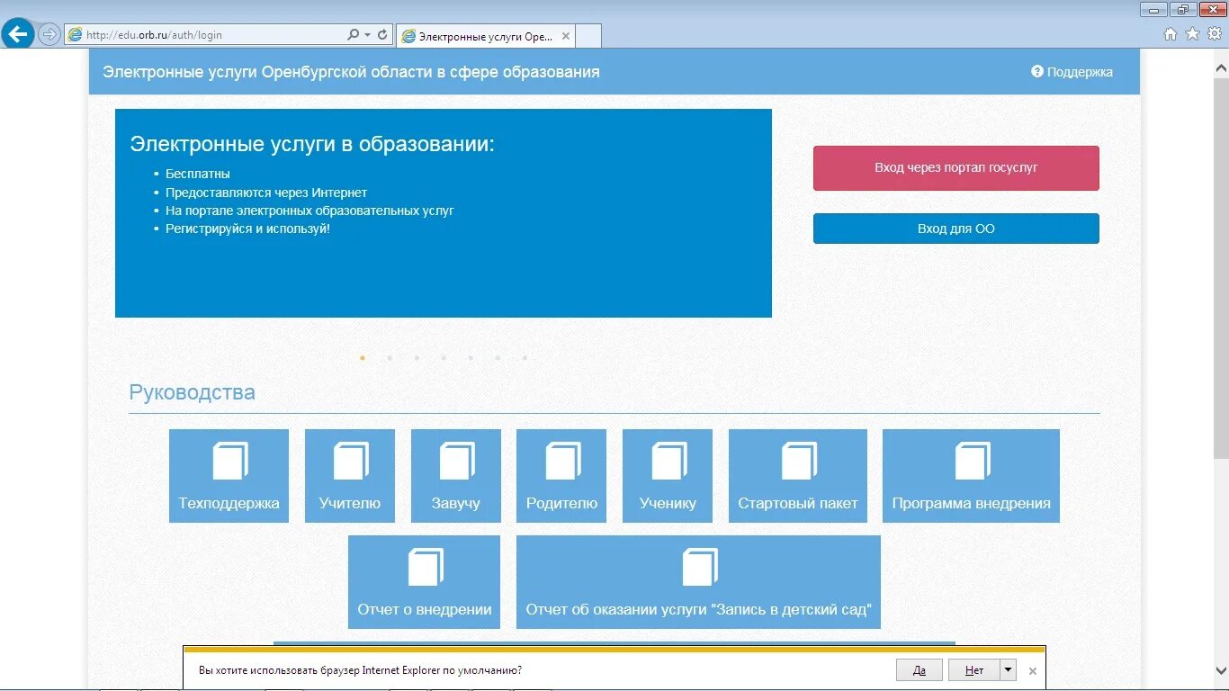
Task: Open the Завучу guide tile
Action: pos(456,476)
